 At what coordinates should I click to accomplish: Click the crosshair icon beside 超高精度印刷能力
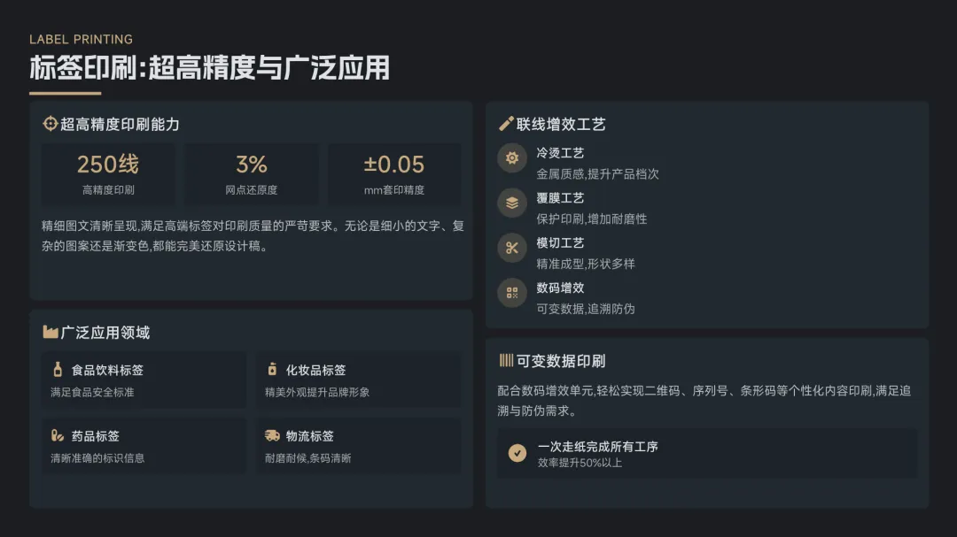pyautogui.click(x=51, y=124)
